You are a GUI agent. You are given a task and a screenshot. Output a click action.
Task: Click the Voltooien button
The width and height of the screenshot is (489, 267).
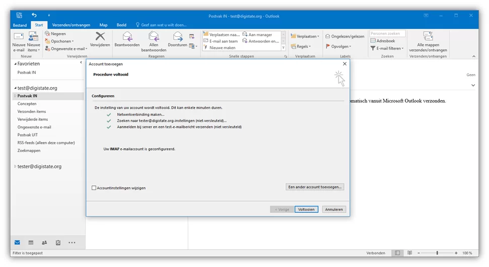(306, 209)
